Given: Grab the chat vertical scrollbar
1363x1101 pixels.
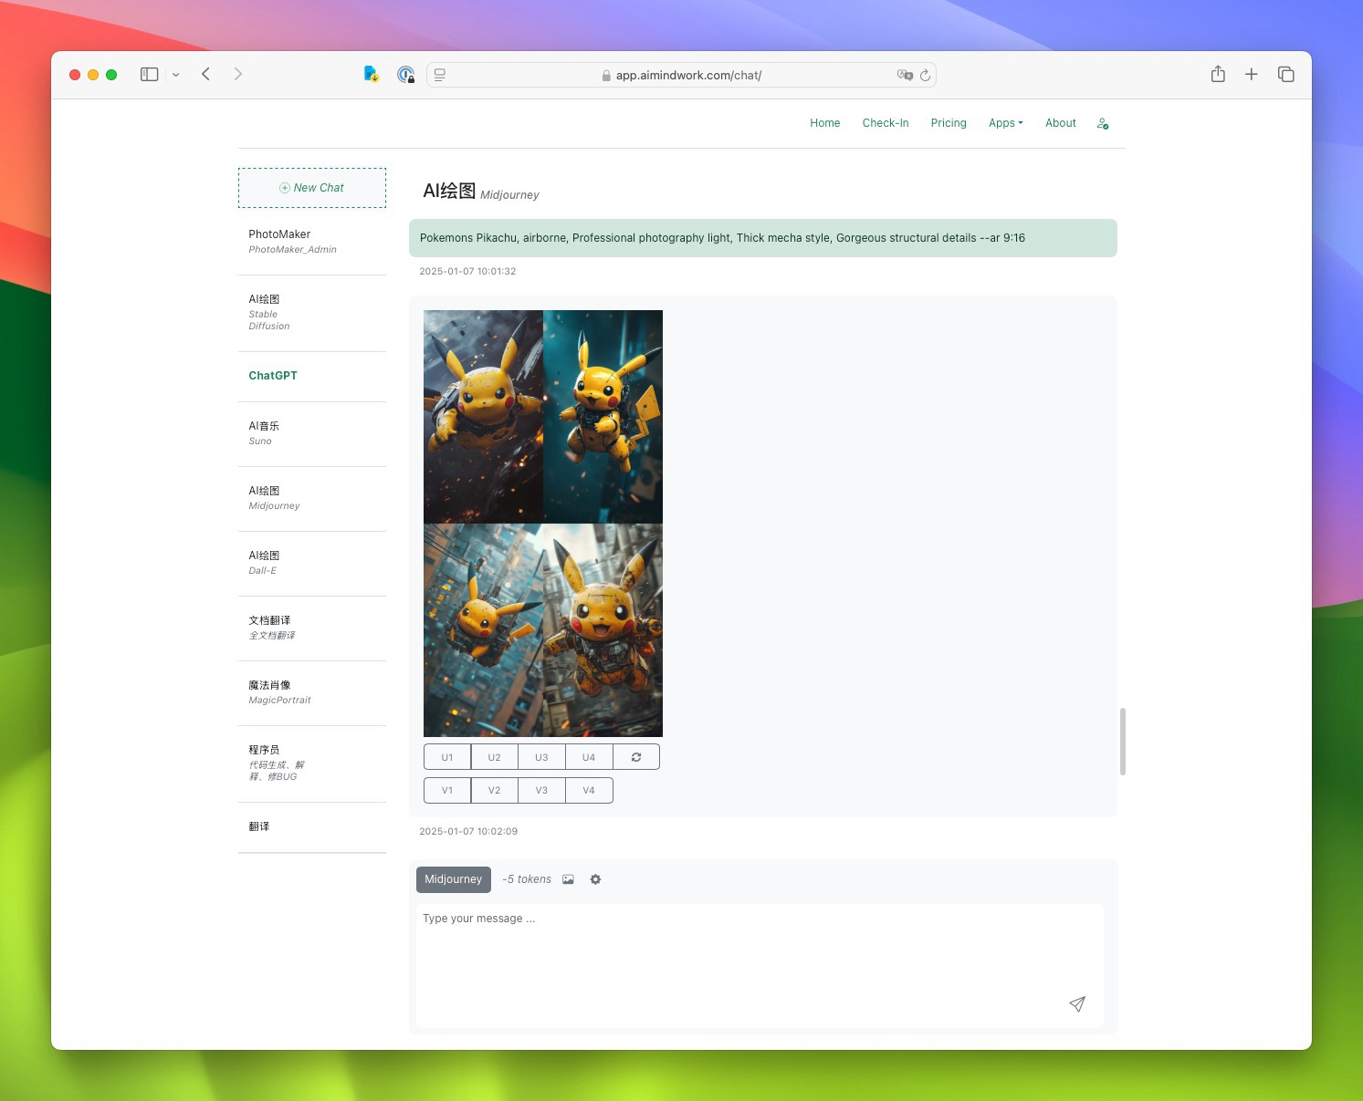Looking at the screenshot, I should coord(1123,742).
